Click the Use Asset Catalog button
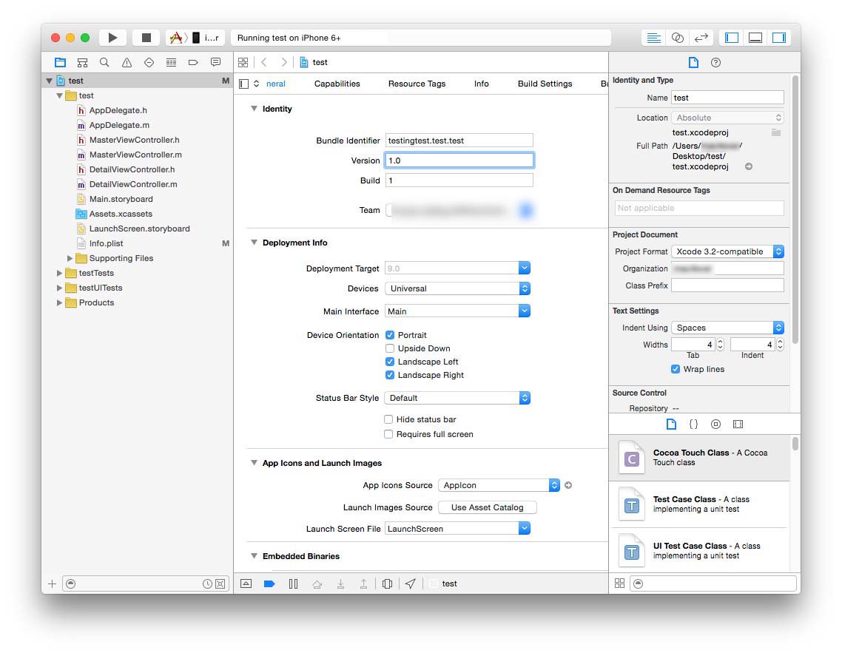The height and width of the screenshot is (653, 842). [x=488, y=507]
